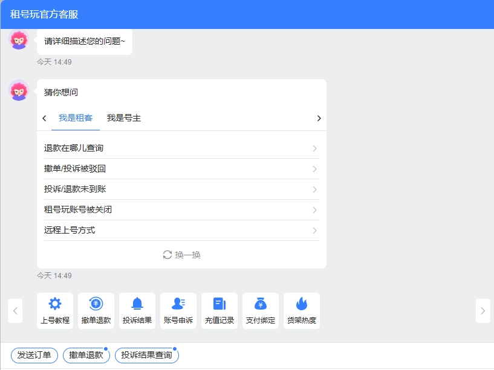Click the 发送订单 button
Screen dimensions: 494x370
34,356
